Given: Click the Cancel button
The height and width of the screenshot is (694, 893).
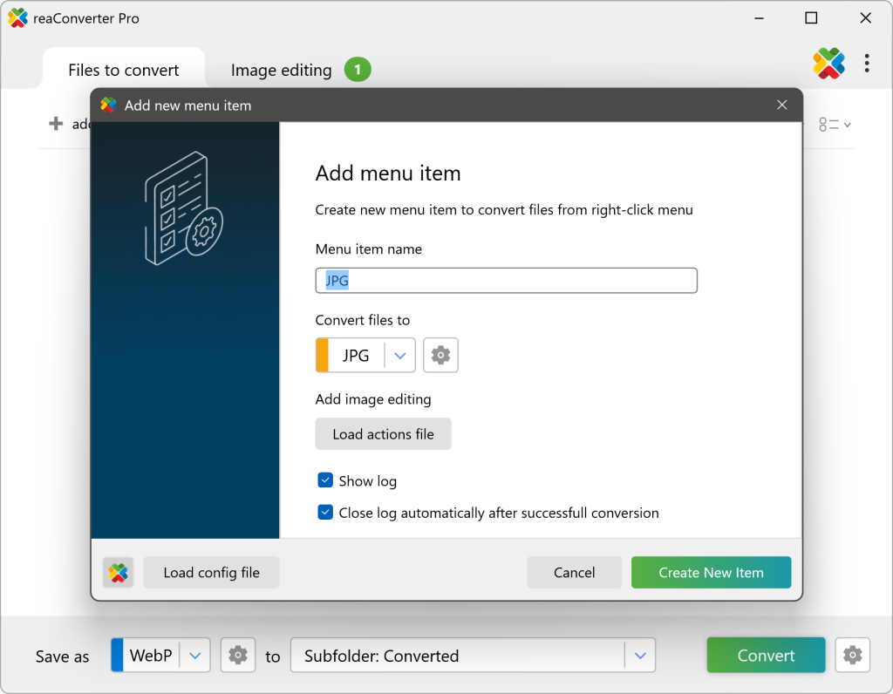Looking at the screenshot, I should pos(574,573).
